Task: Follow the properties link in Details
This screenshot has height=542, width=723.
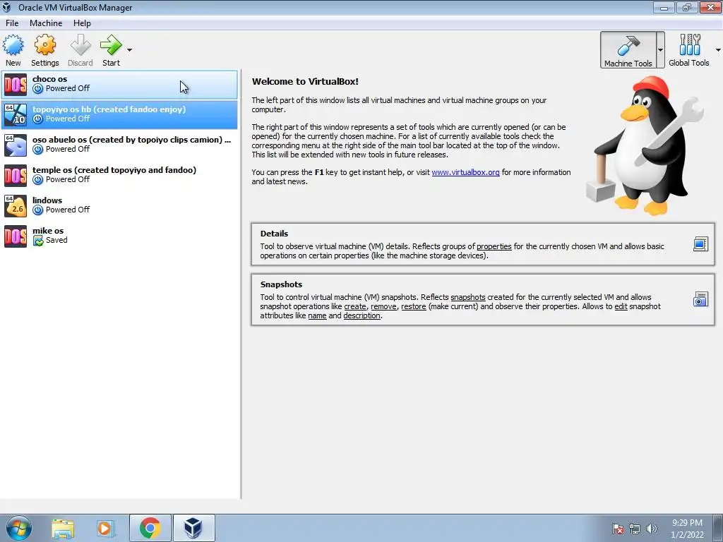Action: (494, 246)
